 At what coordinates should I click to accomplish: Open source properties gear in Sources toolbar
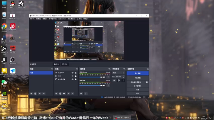point(64,94)
